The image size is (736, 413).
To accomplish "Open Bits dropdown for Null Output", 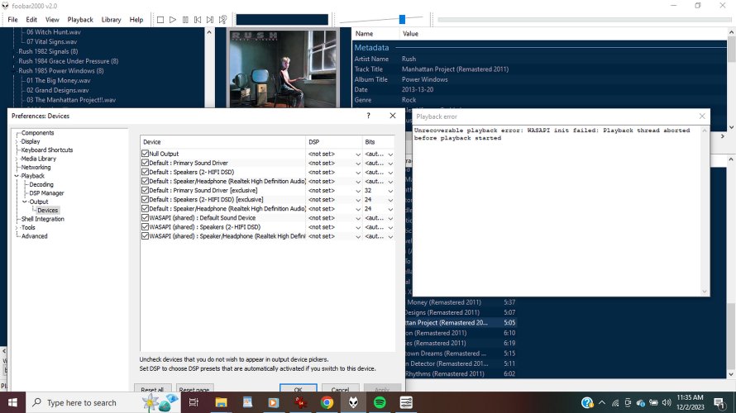I will (x=390, y=154).
